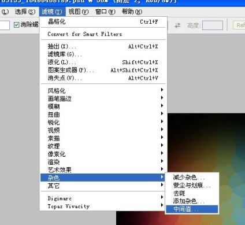Image resolution: width=245 pixels, height=225 pixels.
Task: Expand the Topaz Vivacity submenu
Action: tap(103, 206)
